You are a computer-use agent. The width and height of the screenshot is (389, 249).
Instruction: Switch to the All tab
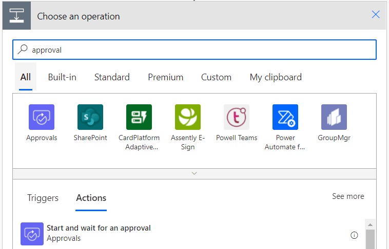(x=26, y=77)
